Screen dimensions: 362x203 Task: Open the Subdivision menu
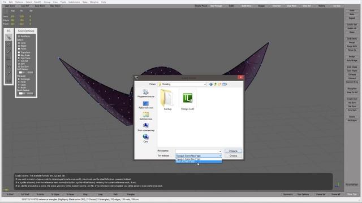74,2
